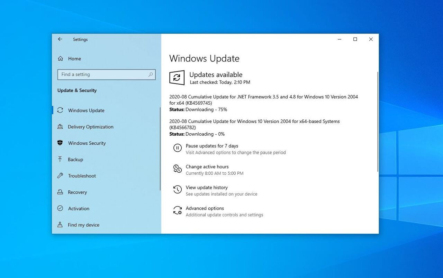Click the Recovery icon
Viewport: 443px width, 278px height.
[60, 192]
